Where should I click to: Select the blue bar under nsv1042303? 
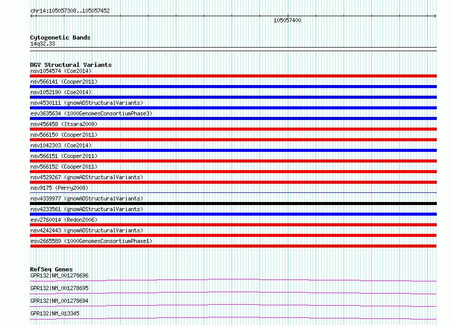(x=233, y=150)
